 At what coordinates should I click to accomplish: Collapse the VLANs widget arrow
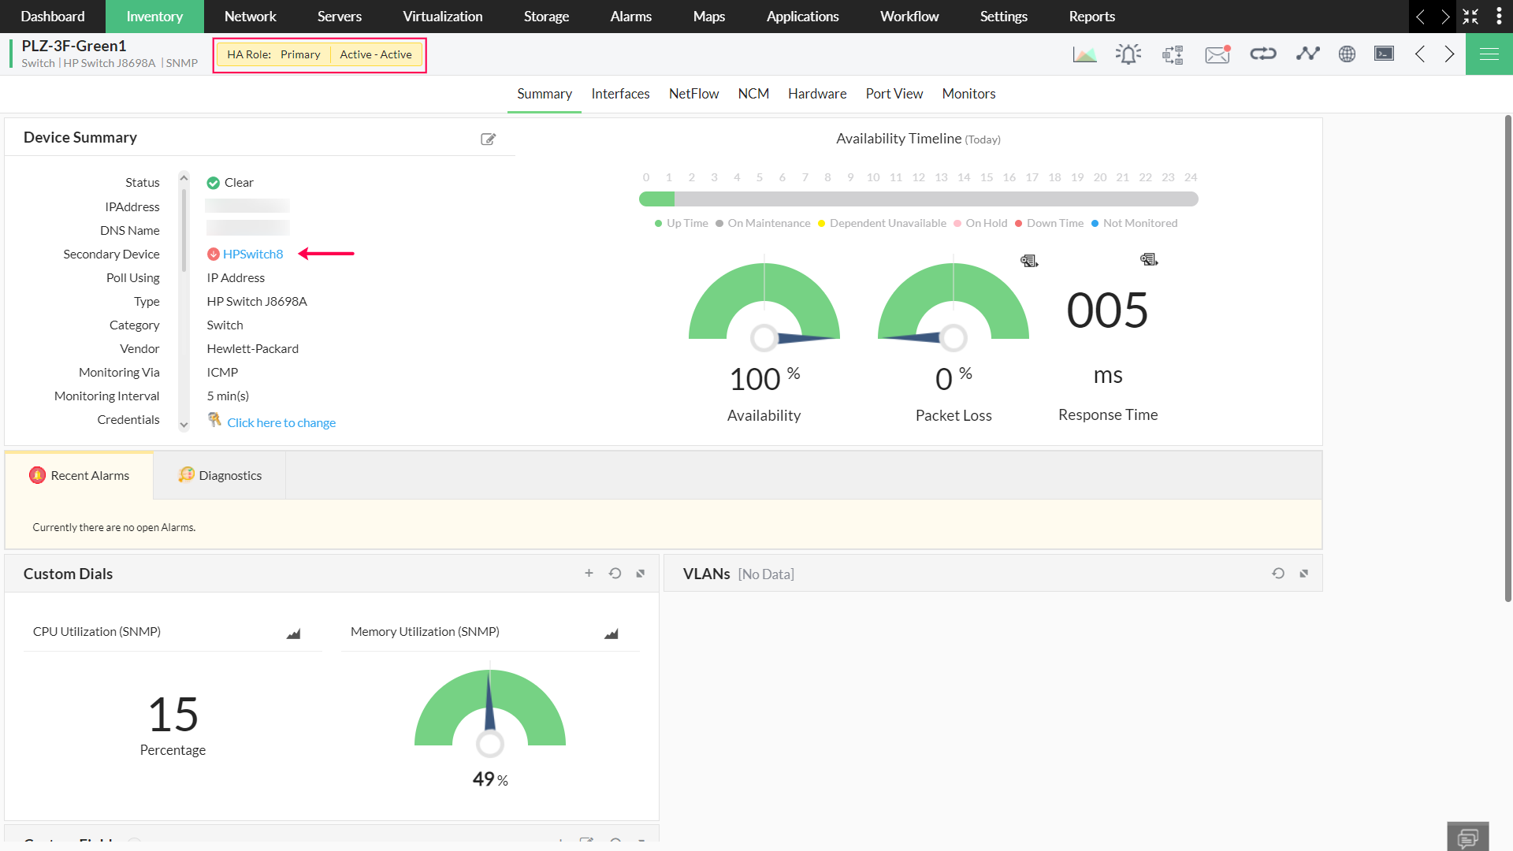tap(1303, 574)
